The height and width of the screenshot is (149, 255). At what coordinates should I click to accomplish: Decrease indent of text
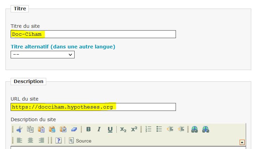pos(170,129)
